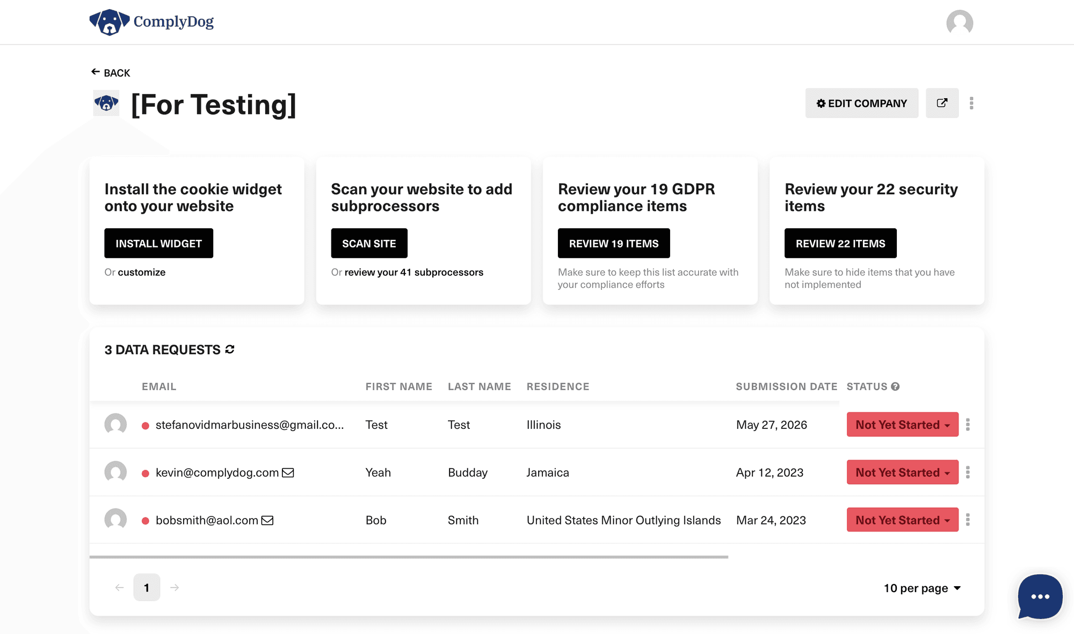Open the row options menu for Bob Smith request

point(968,520)
